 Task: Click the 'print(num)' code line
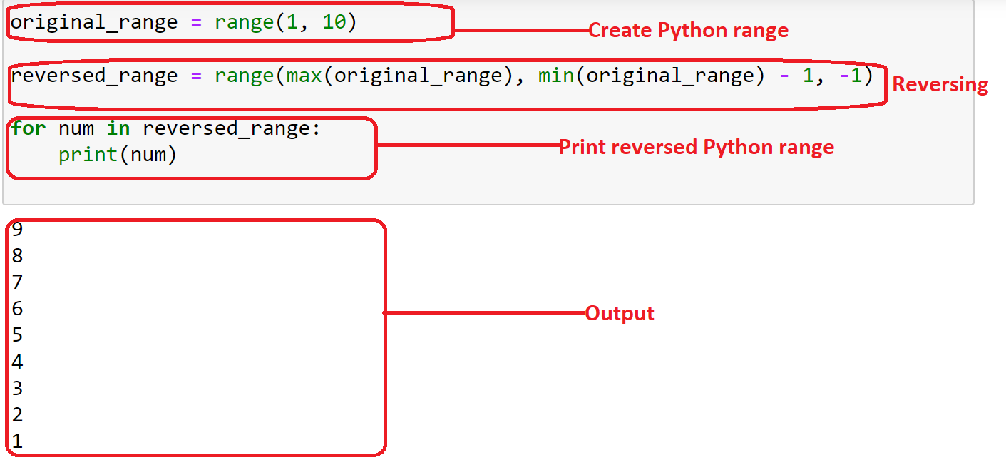(x=118, y=155)
